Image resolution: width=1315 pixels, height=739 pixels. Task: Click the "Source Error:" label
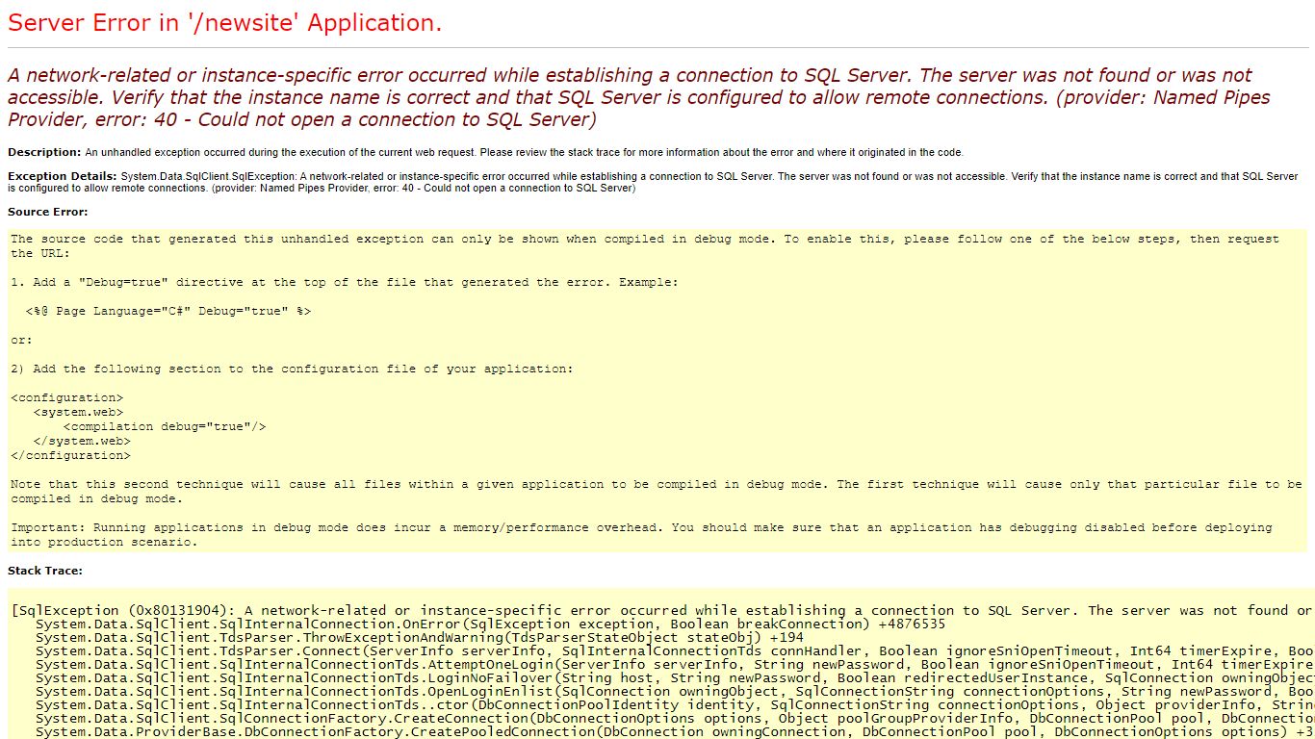(x=47, y=212)
